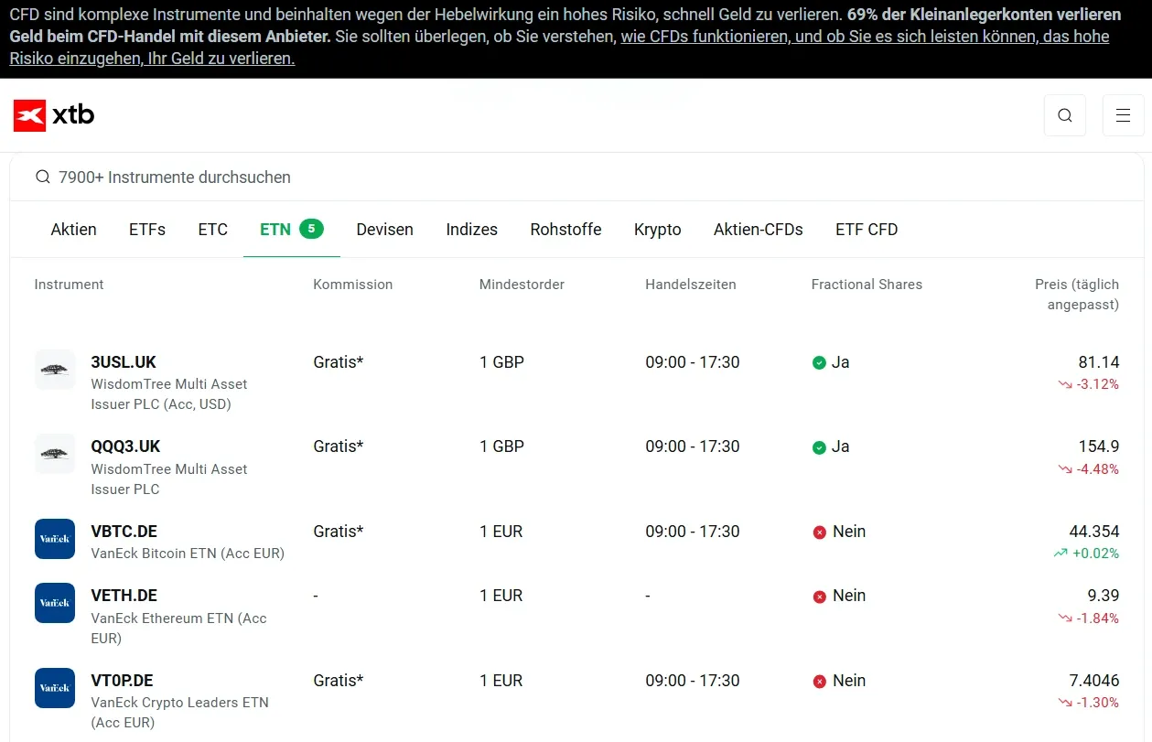Select the ETN tab

pos(291,230)
